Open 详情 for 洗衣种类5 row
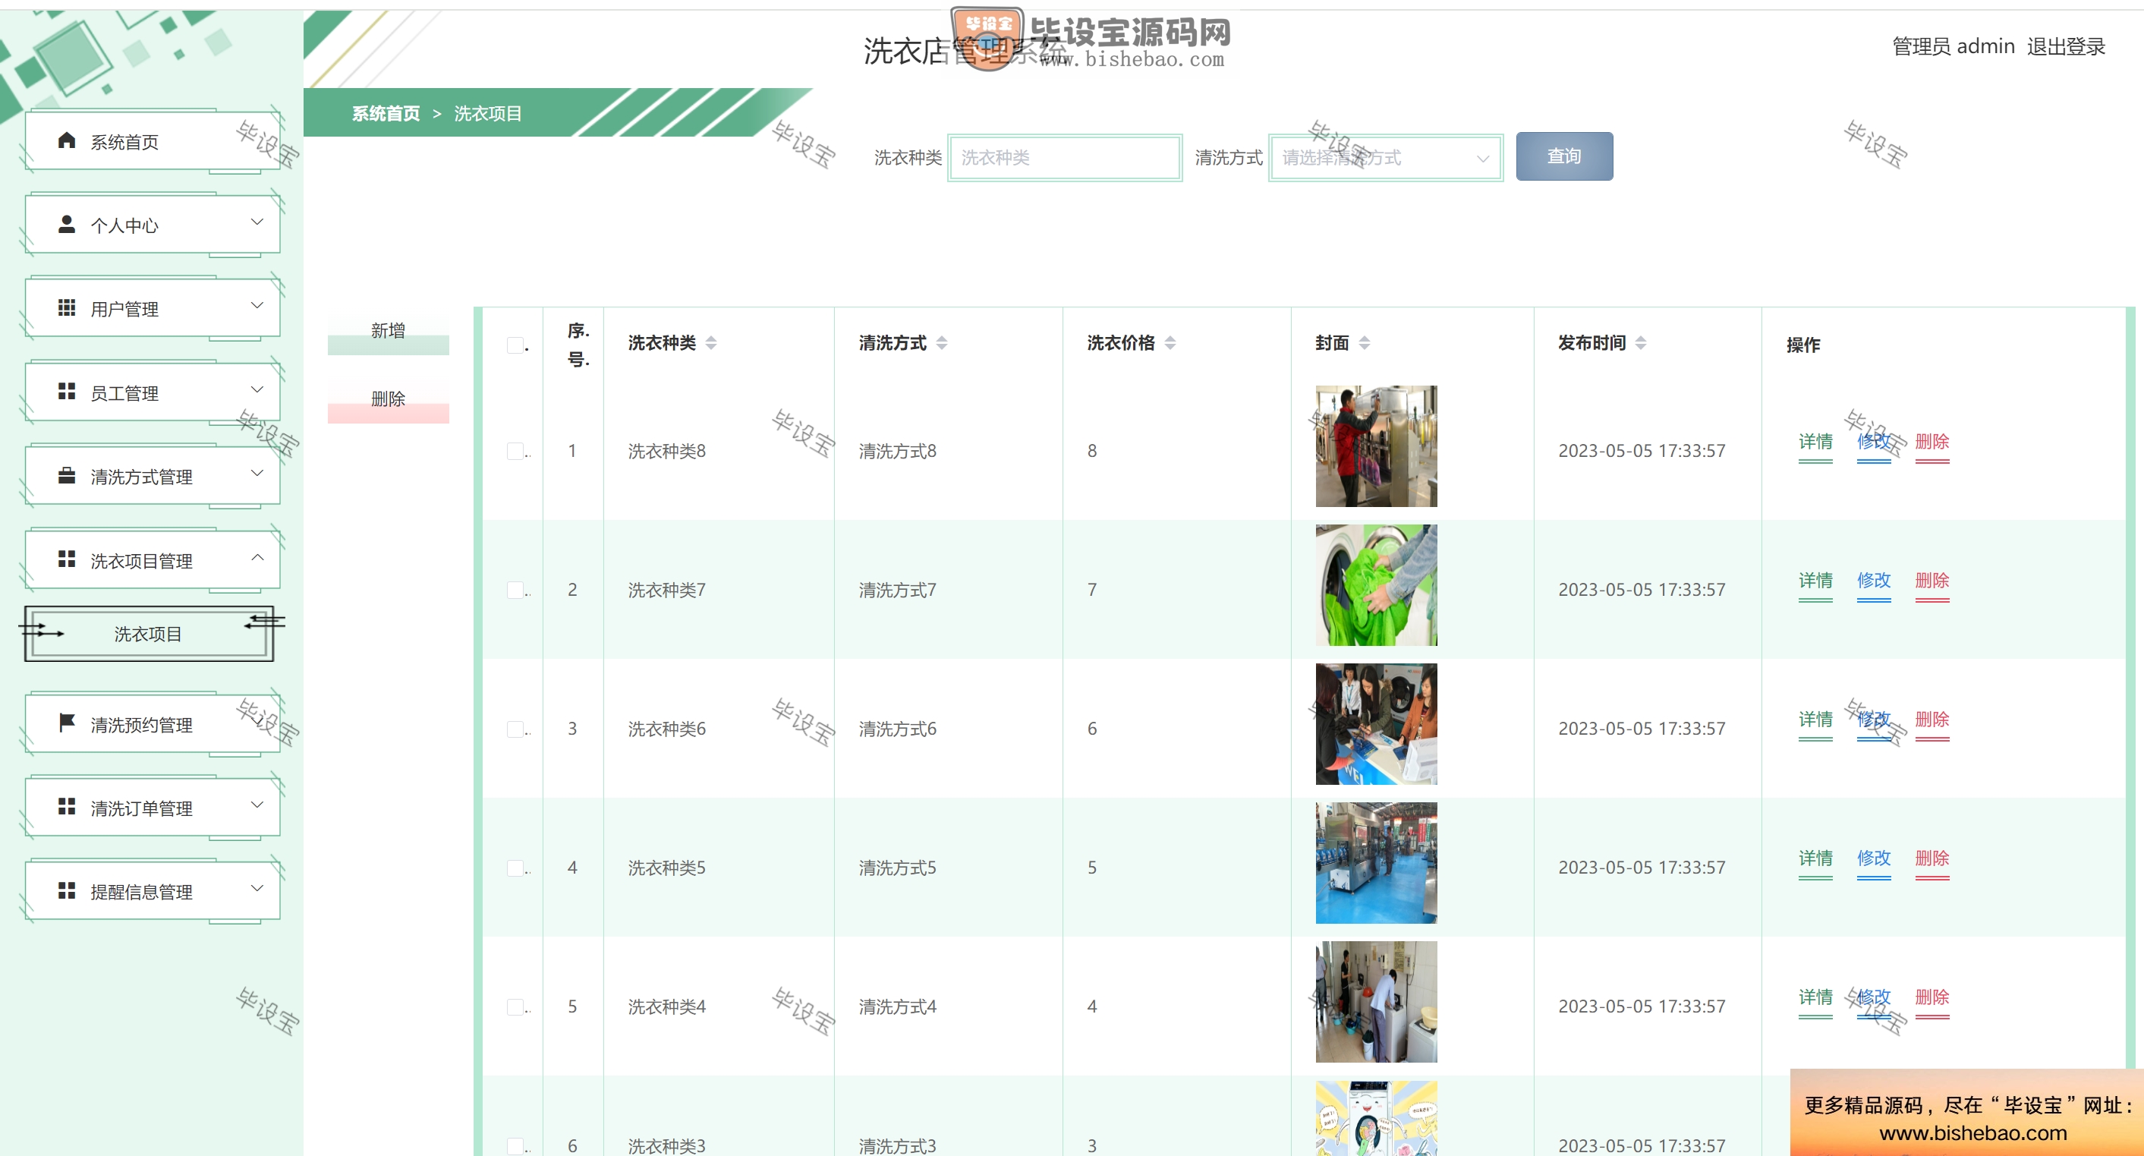This screenshot has height=1156, width=2144. (x=1815, y=859)
